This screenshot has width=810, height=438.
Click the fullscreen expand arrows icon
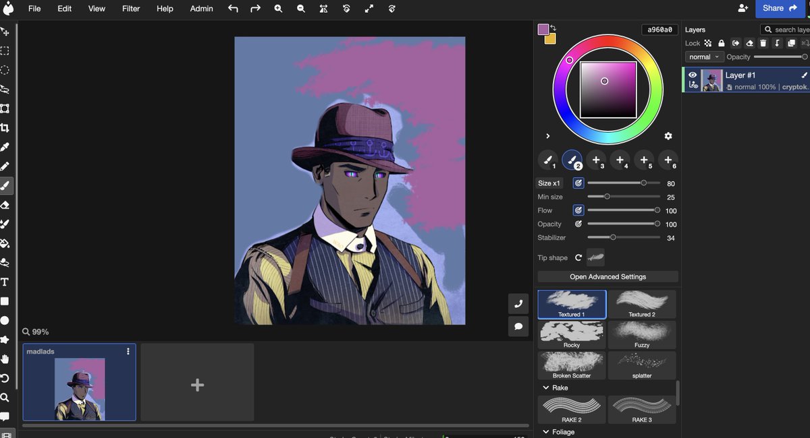(x=369, y=9)
